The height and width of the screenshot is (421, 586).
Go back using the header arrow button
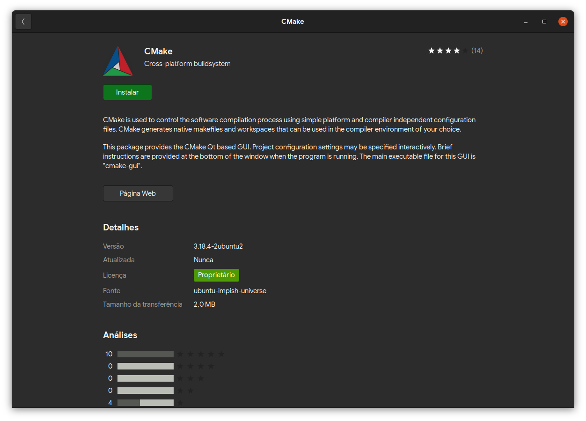[23, 22]
